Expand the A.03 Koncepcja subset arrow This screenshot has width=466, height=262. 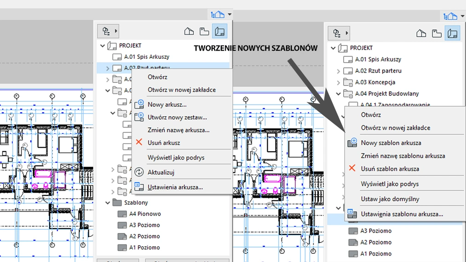pos(339,83)
